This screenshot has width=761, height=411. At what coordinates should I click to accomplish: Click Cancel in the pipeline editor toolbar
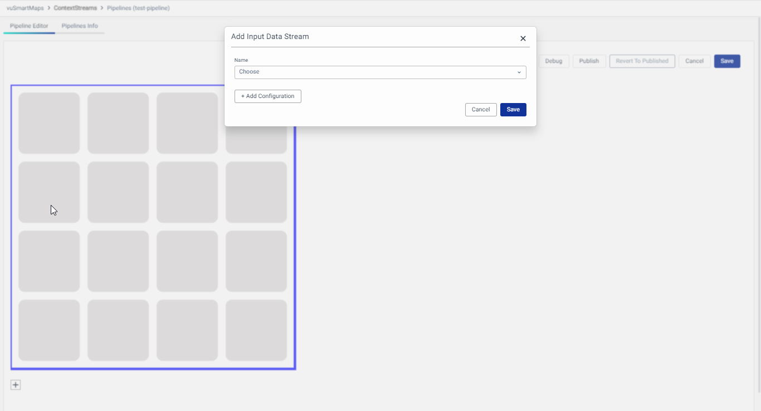tap(694, 61)
